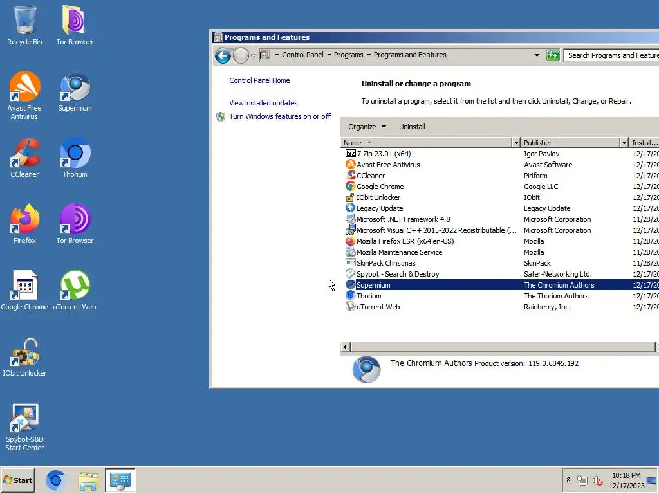Sort the list by the Name column
659x494 pixels.
pyautogui.click(x=426, y=143)
